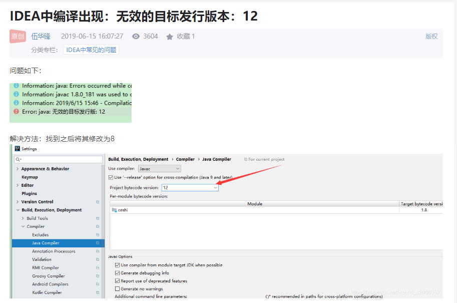
Task: Expand the Editor tree node
Action: [18, 185]
